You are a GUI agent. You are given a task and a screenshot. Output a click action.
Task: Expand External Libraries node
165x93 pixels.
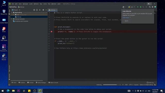pos(11,19)
